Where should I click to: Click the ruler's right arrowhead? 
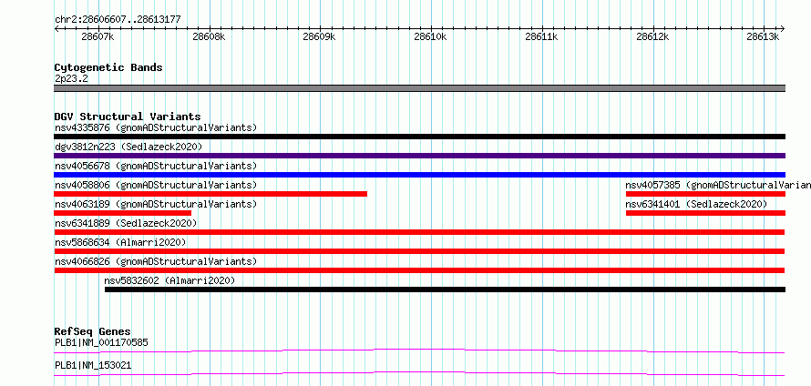point(783,28)
